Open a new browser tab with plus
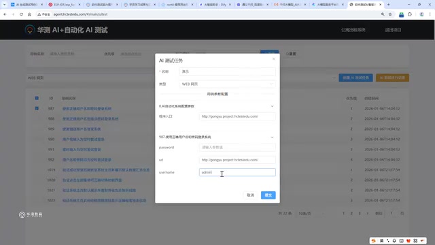 pos(388,5)
